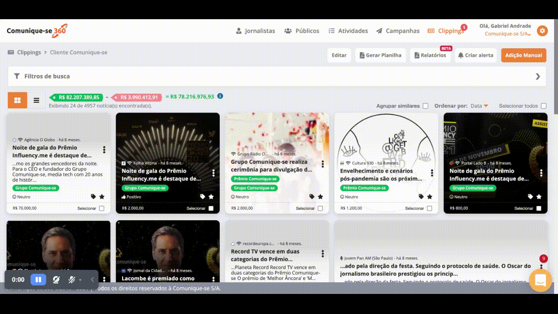
Task: Open the Públicos menu
Action: tap(302, 31)
